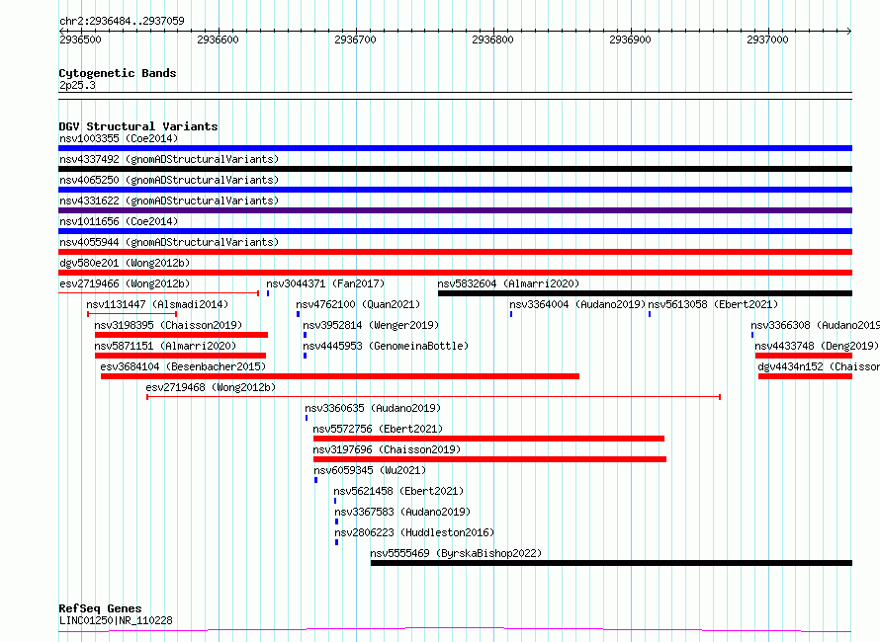The image size is (880, 642).
Task: Click the nsv2806223 (Huddleston2016) label
Action: click(414, 532)
